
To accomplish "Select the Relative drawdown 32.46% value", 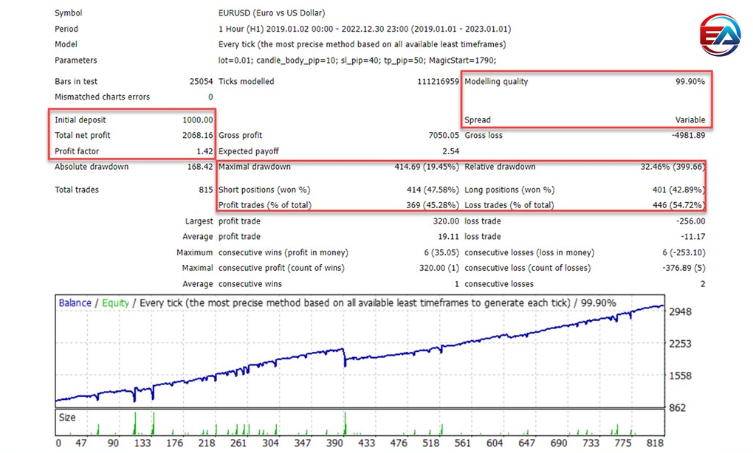I will tap(672, 167).
